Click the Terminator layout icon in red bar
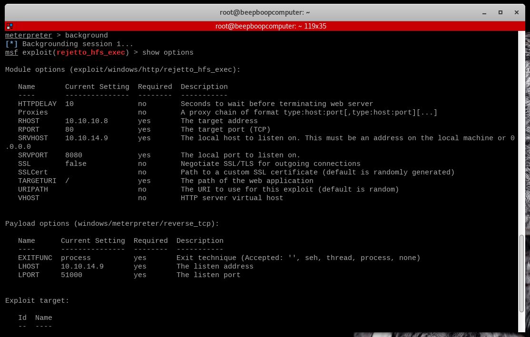The image size is (530, 337). coord(10,26)
